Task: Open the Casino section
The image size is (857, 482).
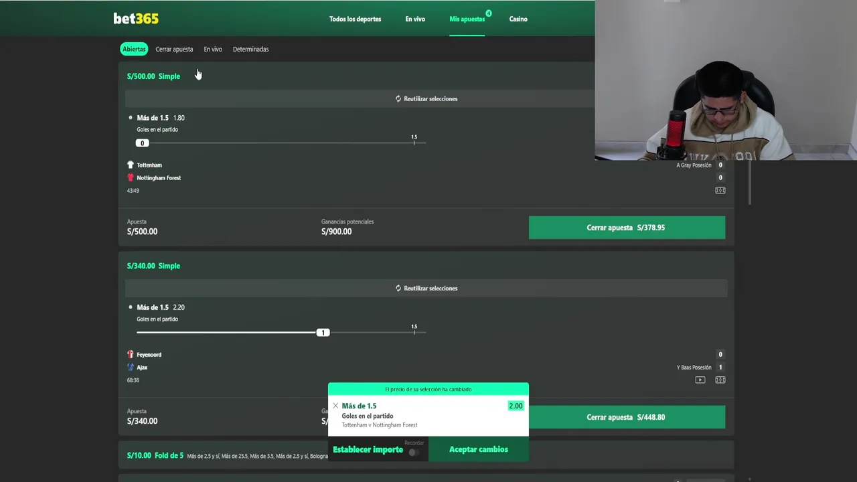Action: pos(518,19)
